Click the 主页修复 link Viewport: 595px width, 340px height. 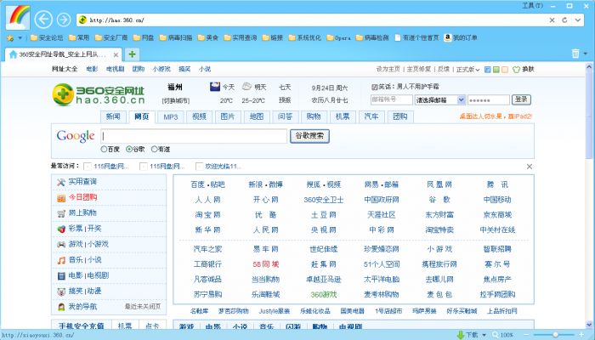click(418, 69)
